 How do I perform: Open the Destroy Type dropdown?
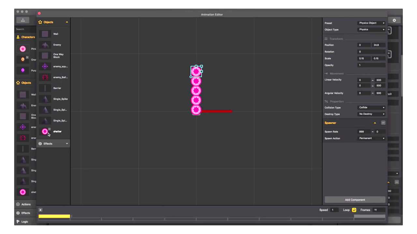[x=371, y=114]
